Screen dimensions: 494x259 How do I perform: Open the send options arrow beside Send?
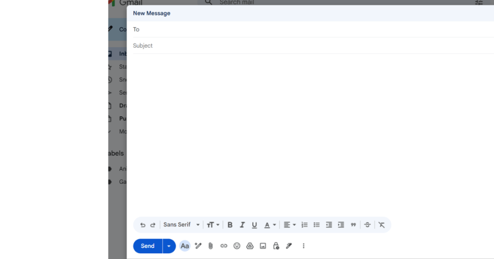[x=169, y=246]
